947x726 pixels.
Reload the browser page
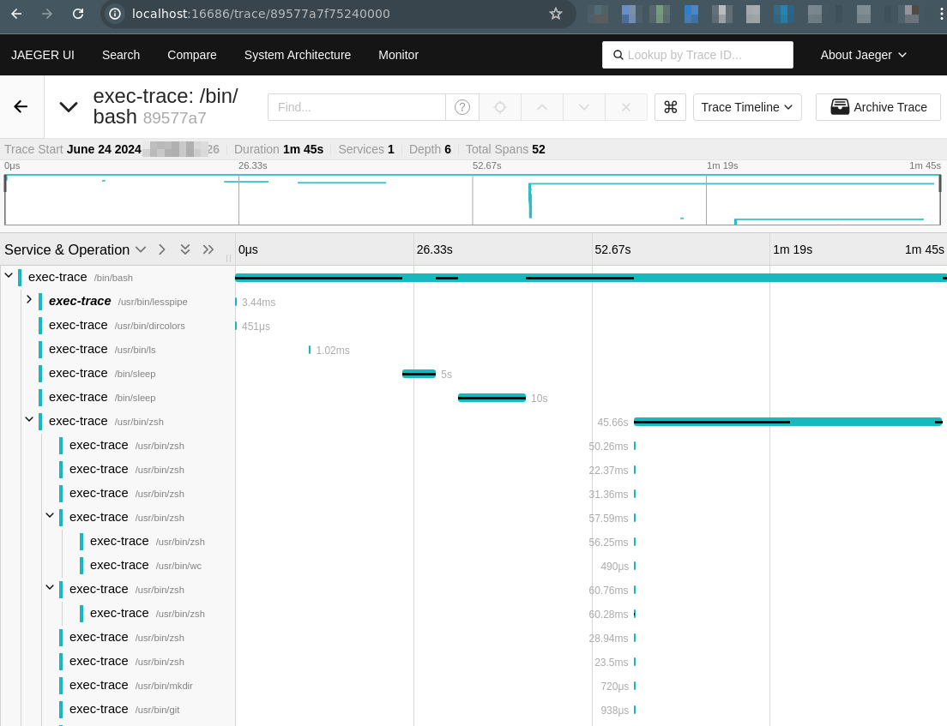point(78,14)
